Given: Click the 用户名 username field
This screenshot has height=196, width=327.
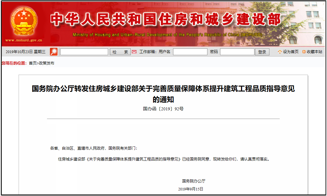Looking at the screenshot, I should tap(190, 52).
